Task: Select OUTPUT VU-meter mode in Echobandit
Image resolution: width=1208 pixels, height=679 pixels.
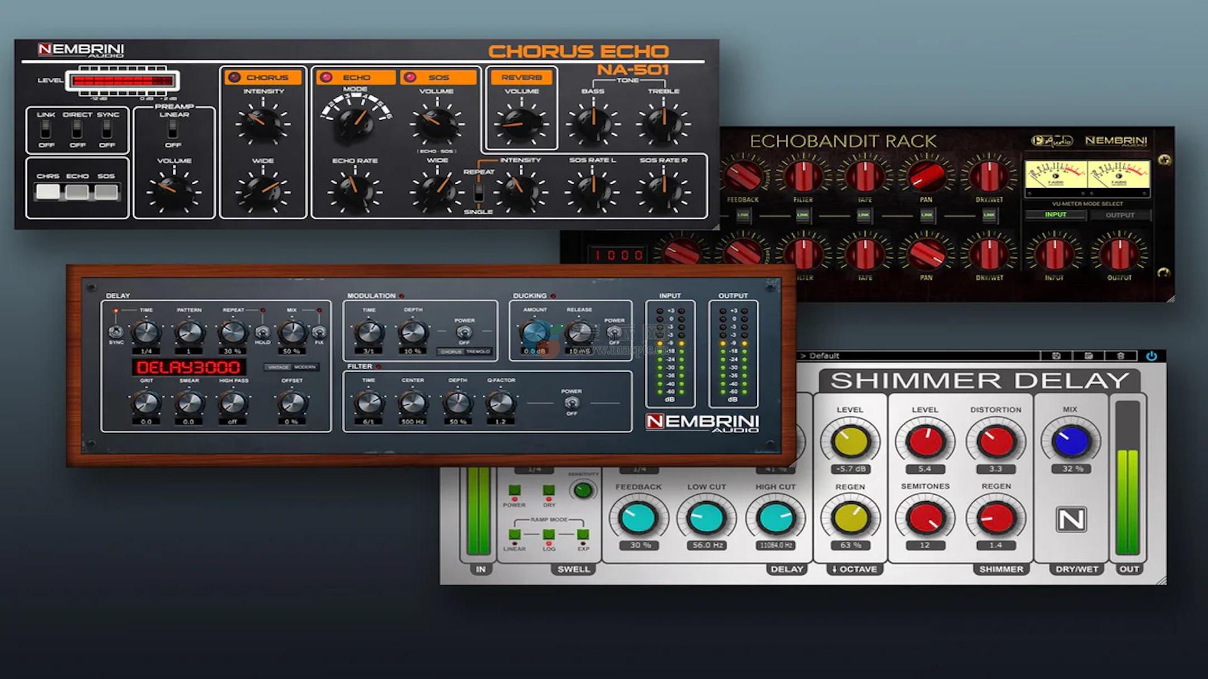Action: pyautogui.click(x=1119, y=215)
